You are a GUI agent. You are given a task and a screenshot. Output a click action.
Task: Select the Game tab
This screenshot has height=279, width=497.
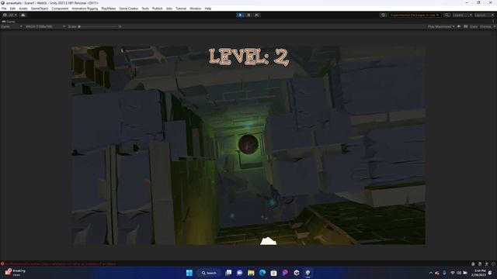(9, 22)
